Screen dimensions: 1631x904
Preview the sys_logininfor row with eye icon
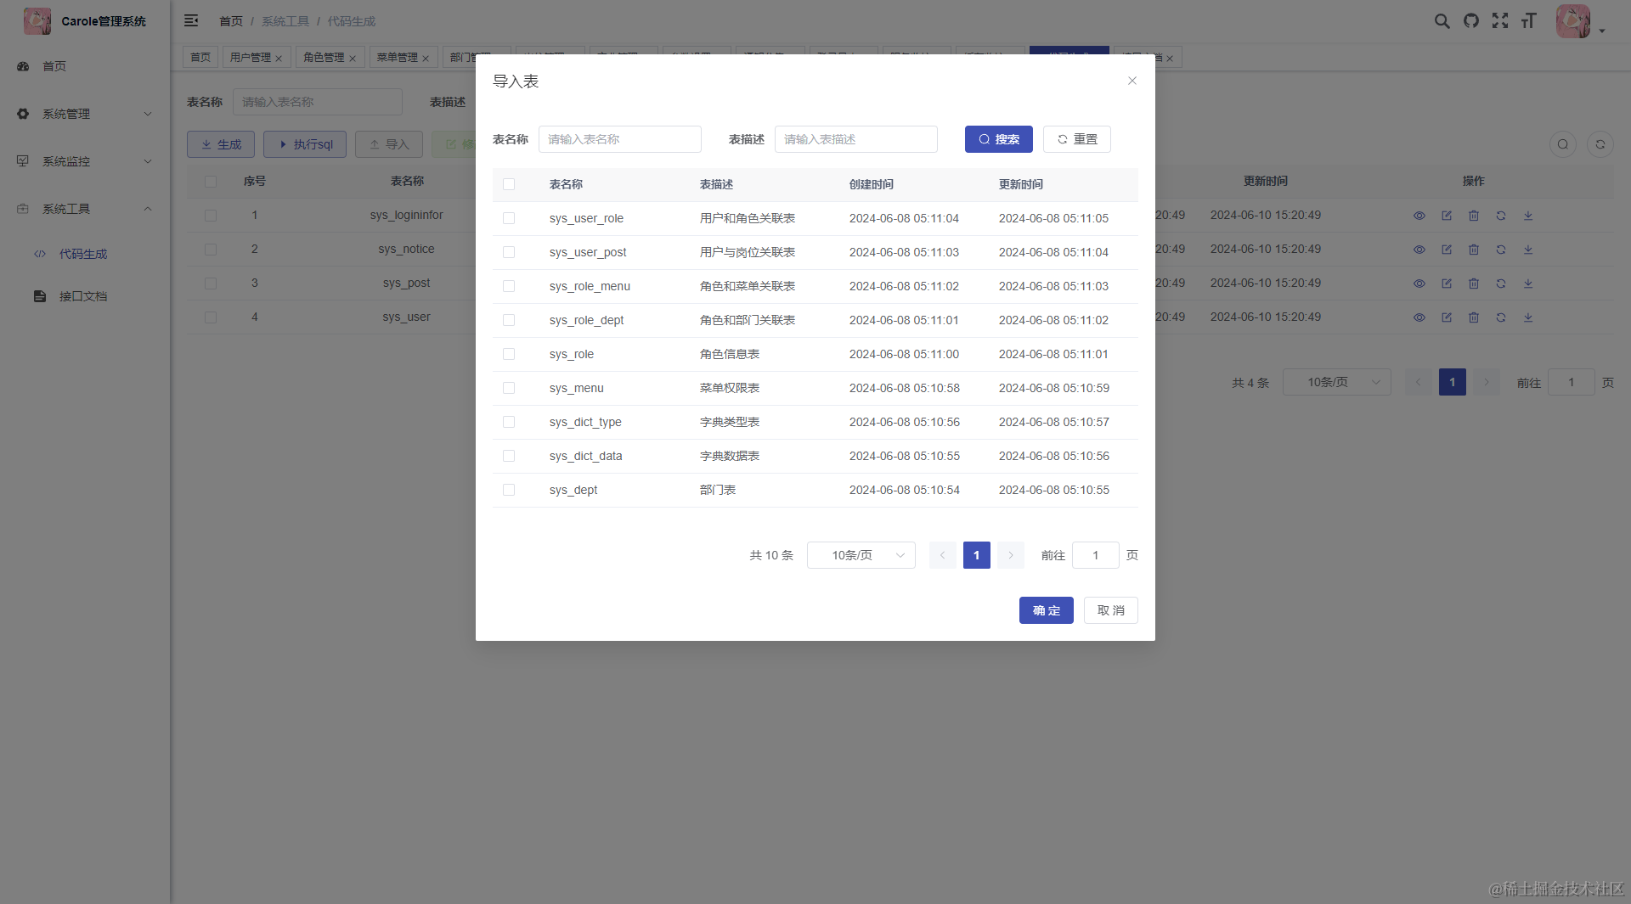(x=1419, y=216)
